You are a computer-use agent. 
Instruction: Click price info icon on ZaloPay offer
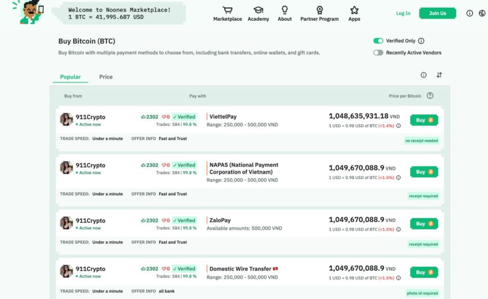[398, 229]
